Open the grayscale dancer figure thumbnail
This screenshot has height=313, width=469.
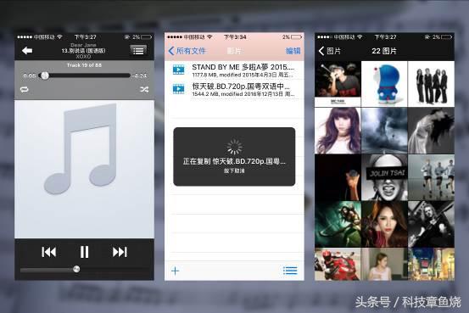431,131
